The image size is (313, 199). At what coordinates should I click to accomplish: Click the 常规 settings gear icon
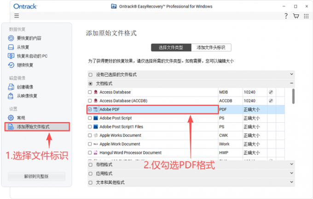click(x=11, y=117)
